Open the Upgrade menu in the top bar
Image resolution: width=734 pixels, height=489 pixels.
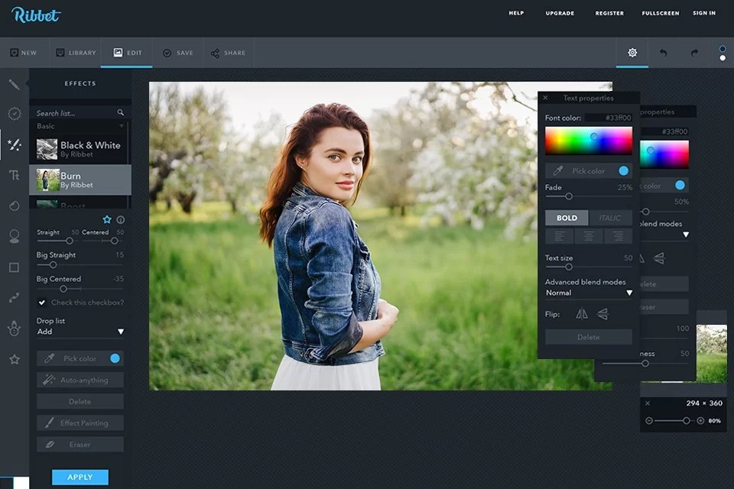click(x=559, y=13)
